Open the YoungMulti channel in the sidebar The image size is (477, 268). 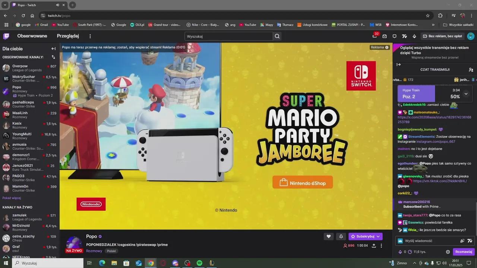point(30,136)
